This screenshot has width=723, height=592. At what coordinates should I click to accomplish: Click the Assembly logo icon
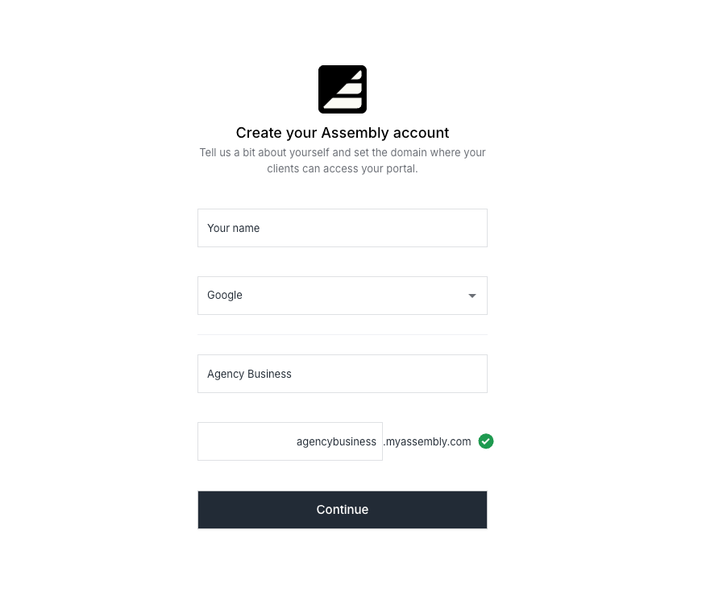(x=343, y=89)
